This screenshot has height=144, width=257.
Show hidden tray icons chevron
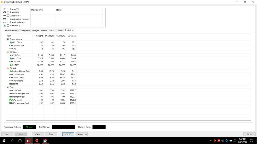211,141
